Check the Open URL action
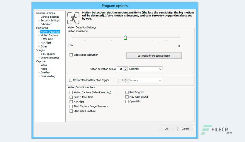The height and width of the screenshot is (142, 245). [127, 102]
